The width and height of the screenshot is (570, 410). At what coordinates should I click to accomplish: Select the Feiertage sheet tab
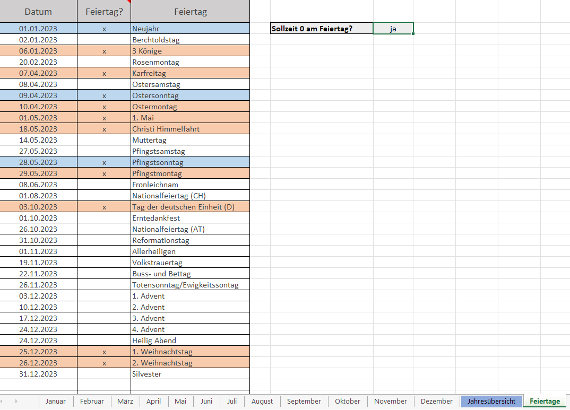click(x=545, y=401)
